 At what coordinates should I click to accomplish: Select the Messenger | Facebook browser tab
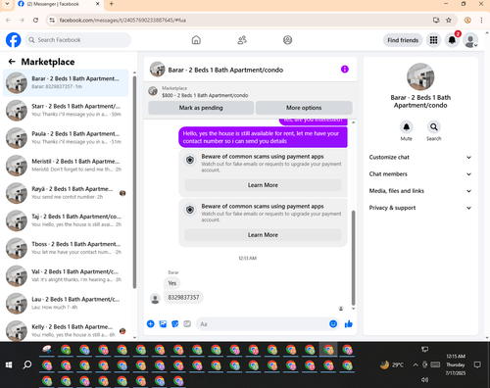point(59,4)
